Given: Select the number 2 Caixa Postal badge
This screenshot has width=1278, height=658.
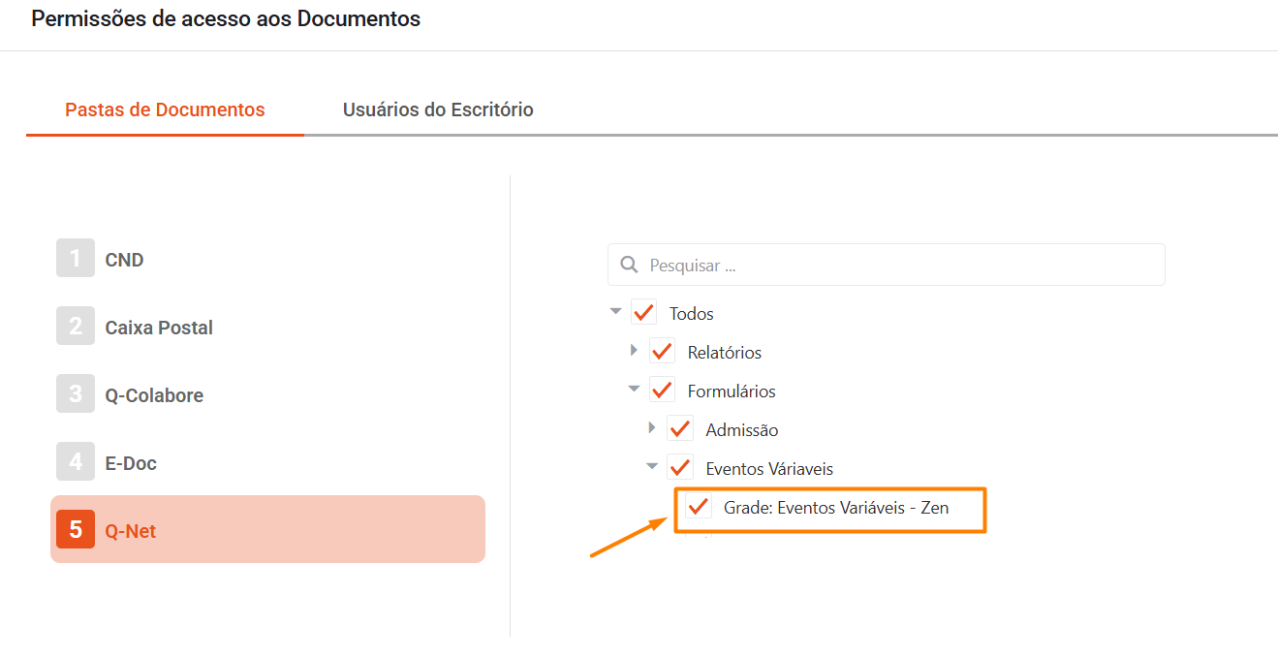Looking at the screenshot, I should pos(76,327).
